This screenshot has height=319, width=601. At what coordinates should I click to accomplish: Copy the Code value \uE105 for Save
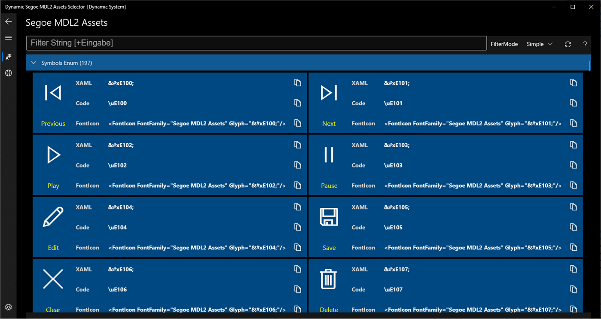click(x=573, y=227)
